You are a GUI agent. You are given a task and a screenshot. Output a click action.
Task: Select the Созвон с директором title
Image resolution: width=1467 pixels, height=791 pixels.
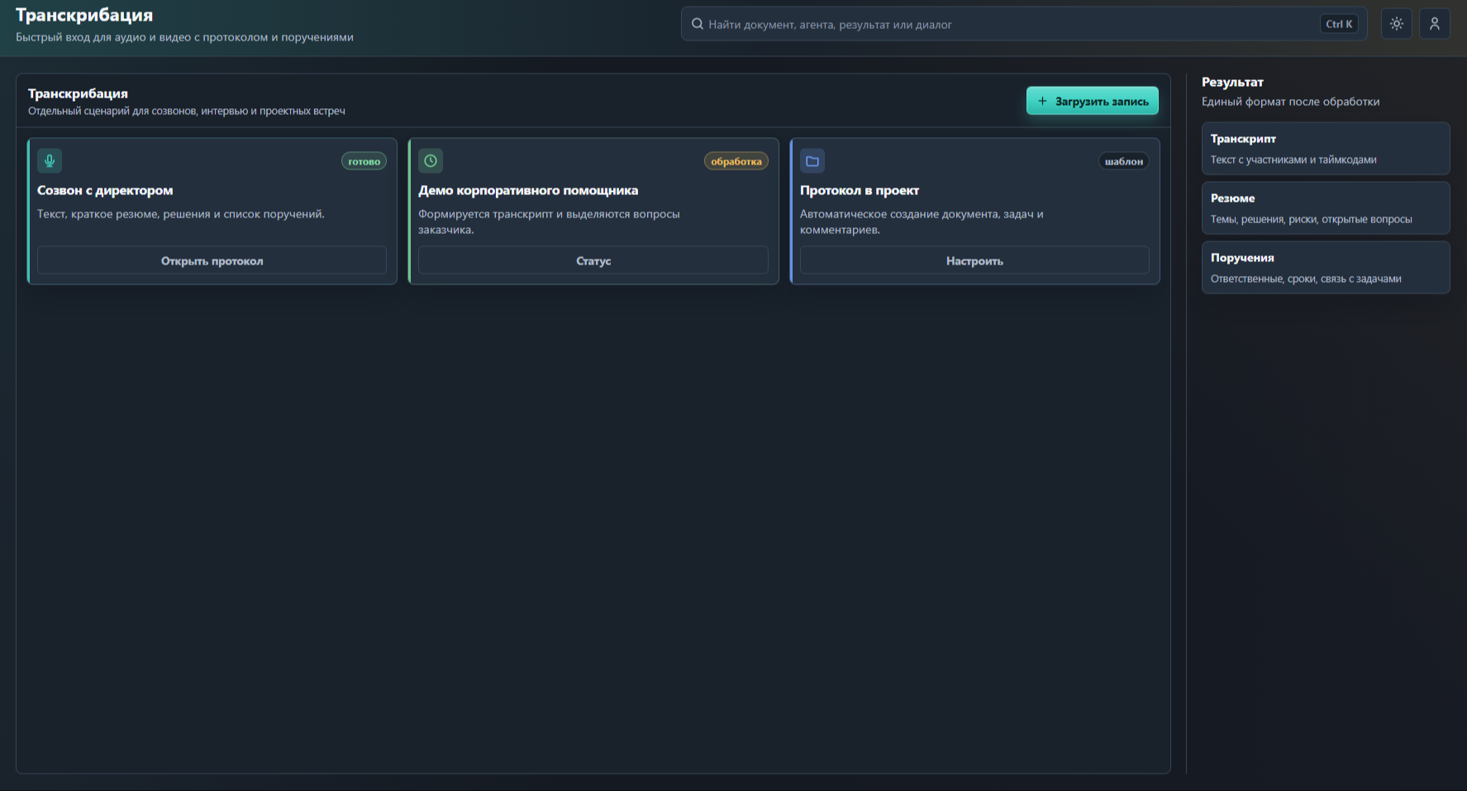coord(105,190)
